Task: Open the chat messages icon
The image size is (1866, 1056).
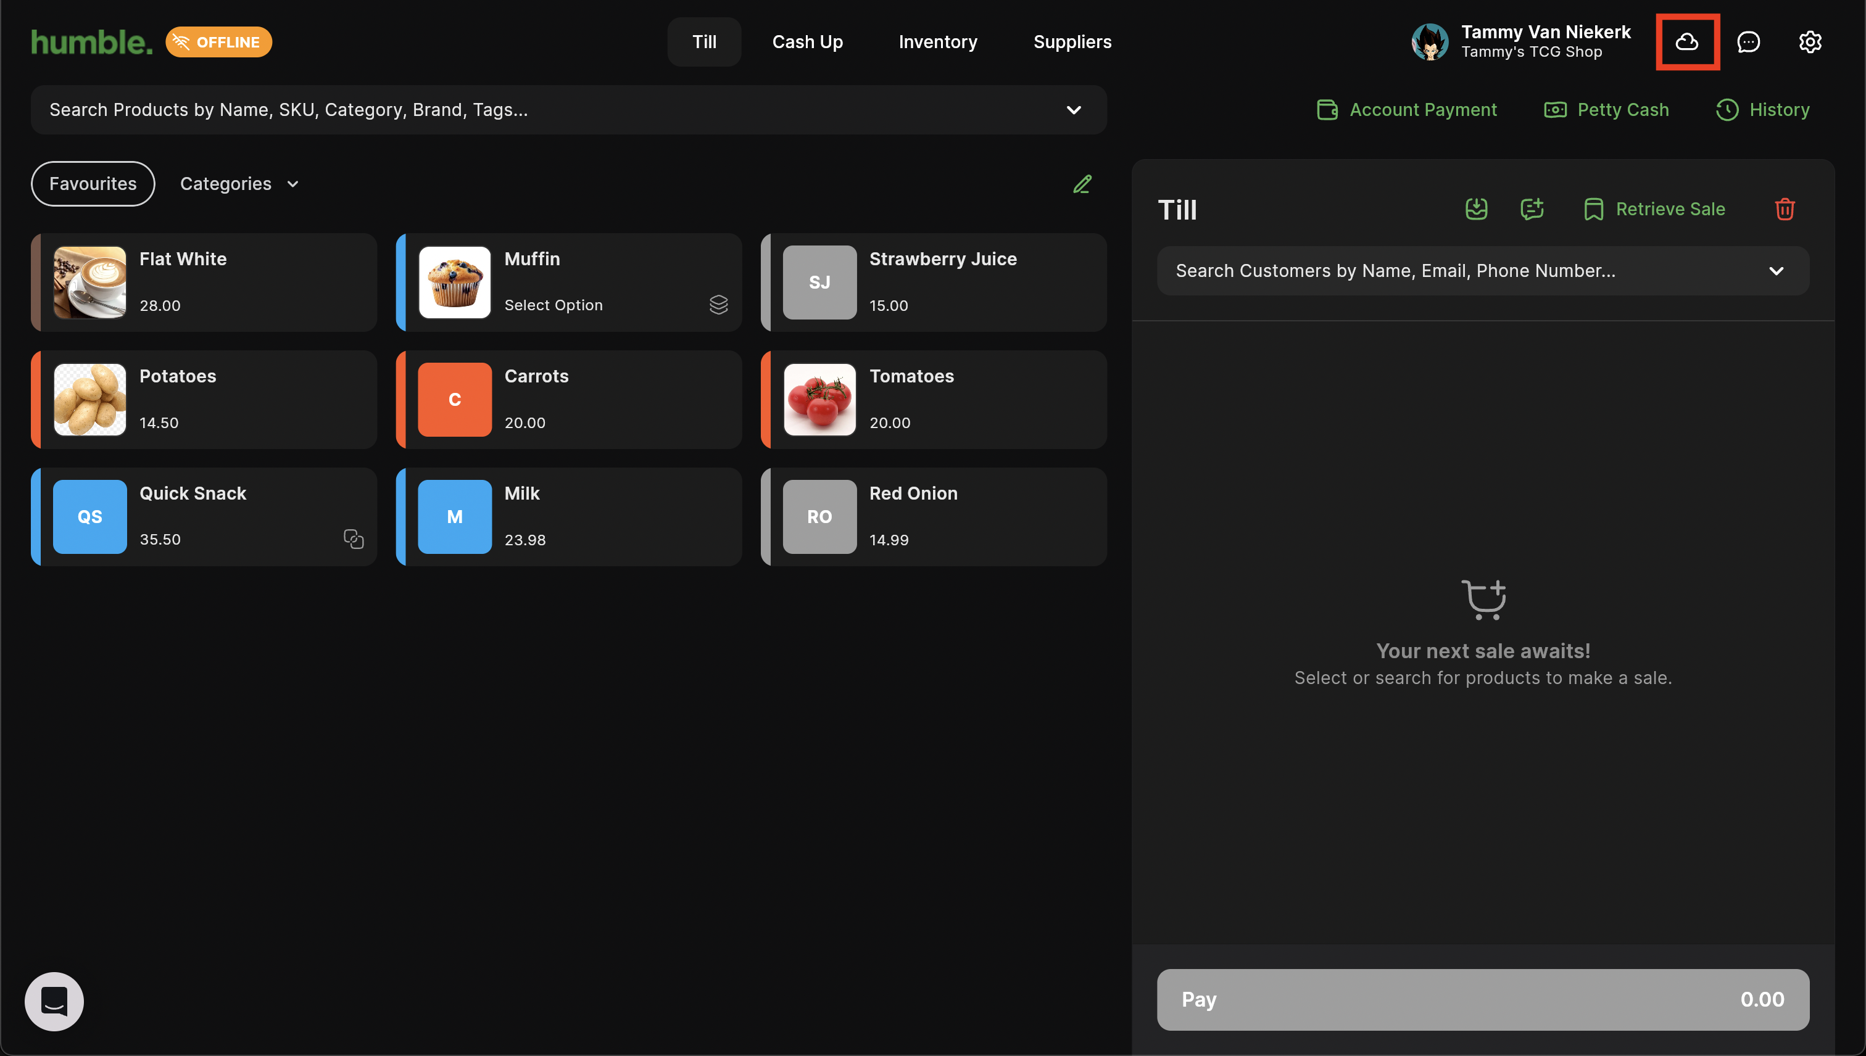Action: tap(1748, 42)
